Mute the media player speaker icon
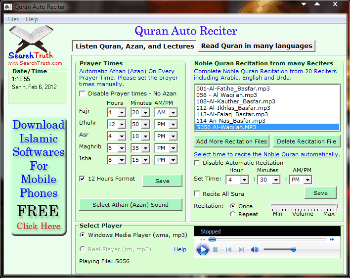 (x=255, y=249)
